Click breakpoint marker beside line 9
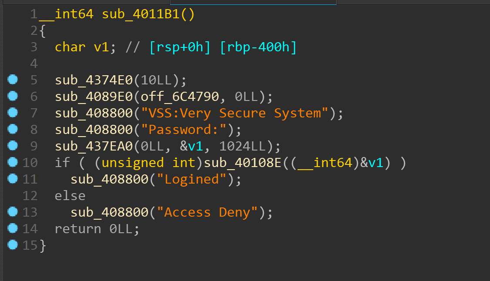 [13, 146]
